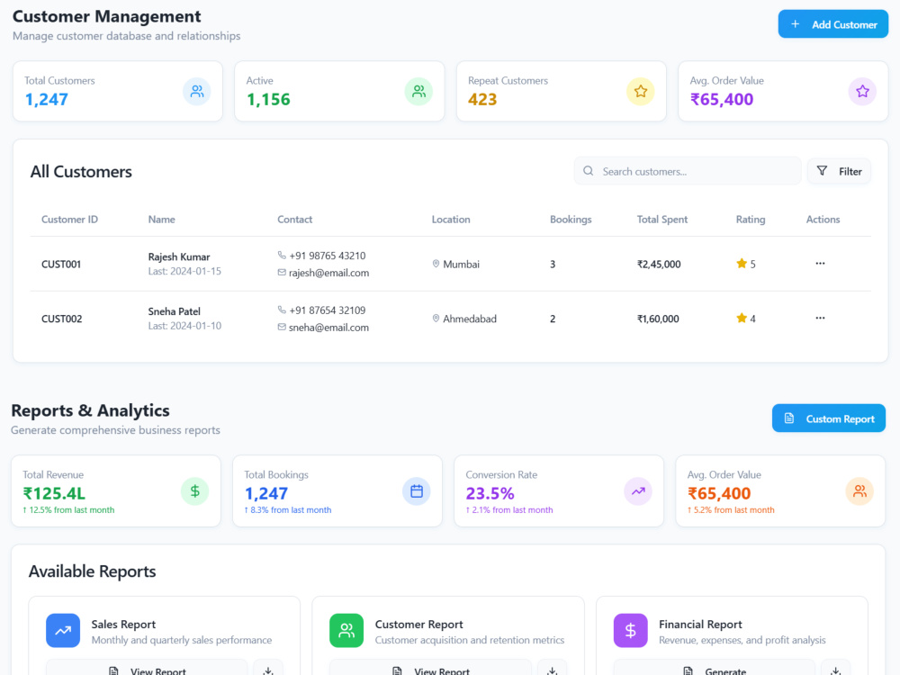Click the location pin beside Ahmedabad
Image resolution: width=900 pixels, height=675 pixels.
(x=436, y=318)
